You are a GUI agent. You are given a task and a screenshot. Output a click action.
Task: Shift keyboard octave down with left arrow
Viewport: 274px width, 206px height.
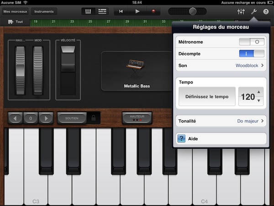point(15,118)
